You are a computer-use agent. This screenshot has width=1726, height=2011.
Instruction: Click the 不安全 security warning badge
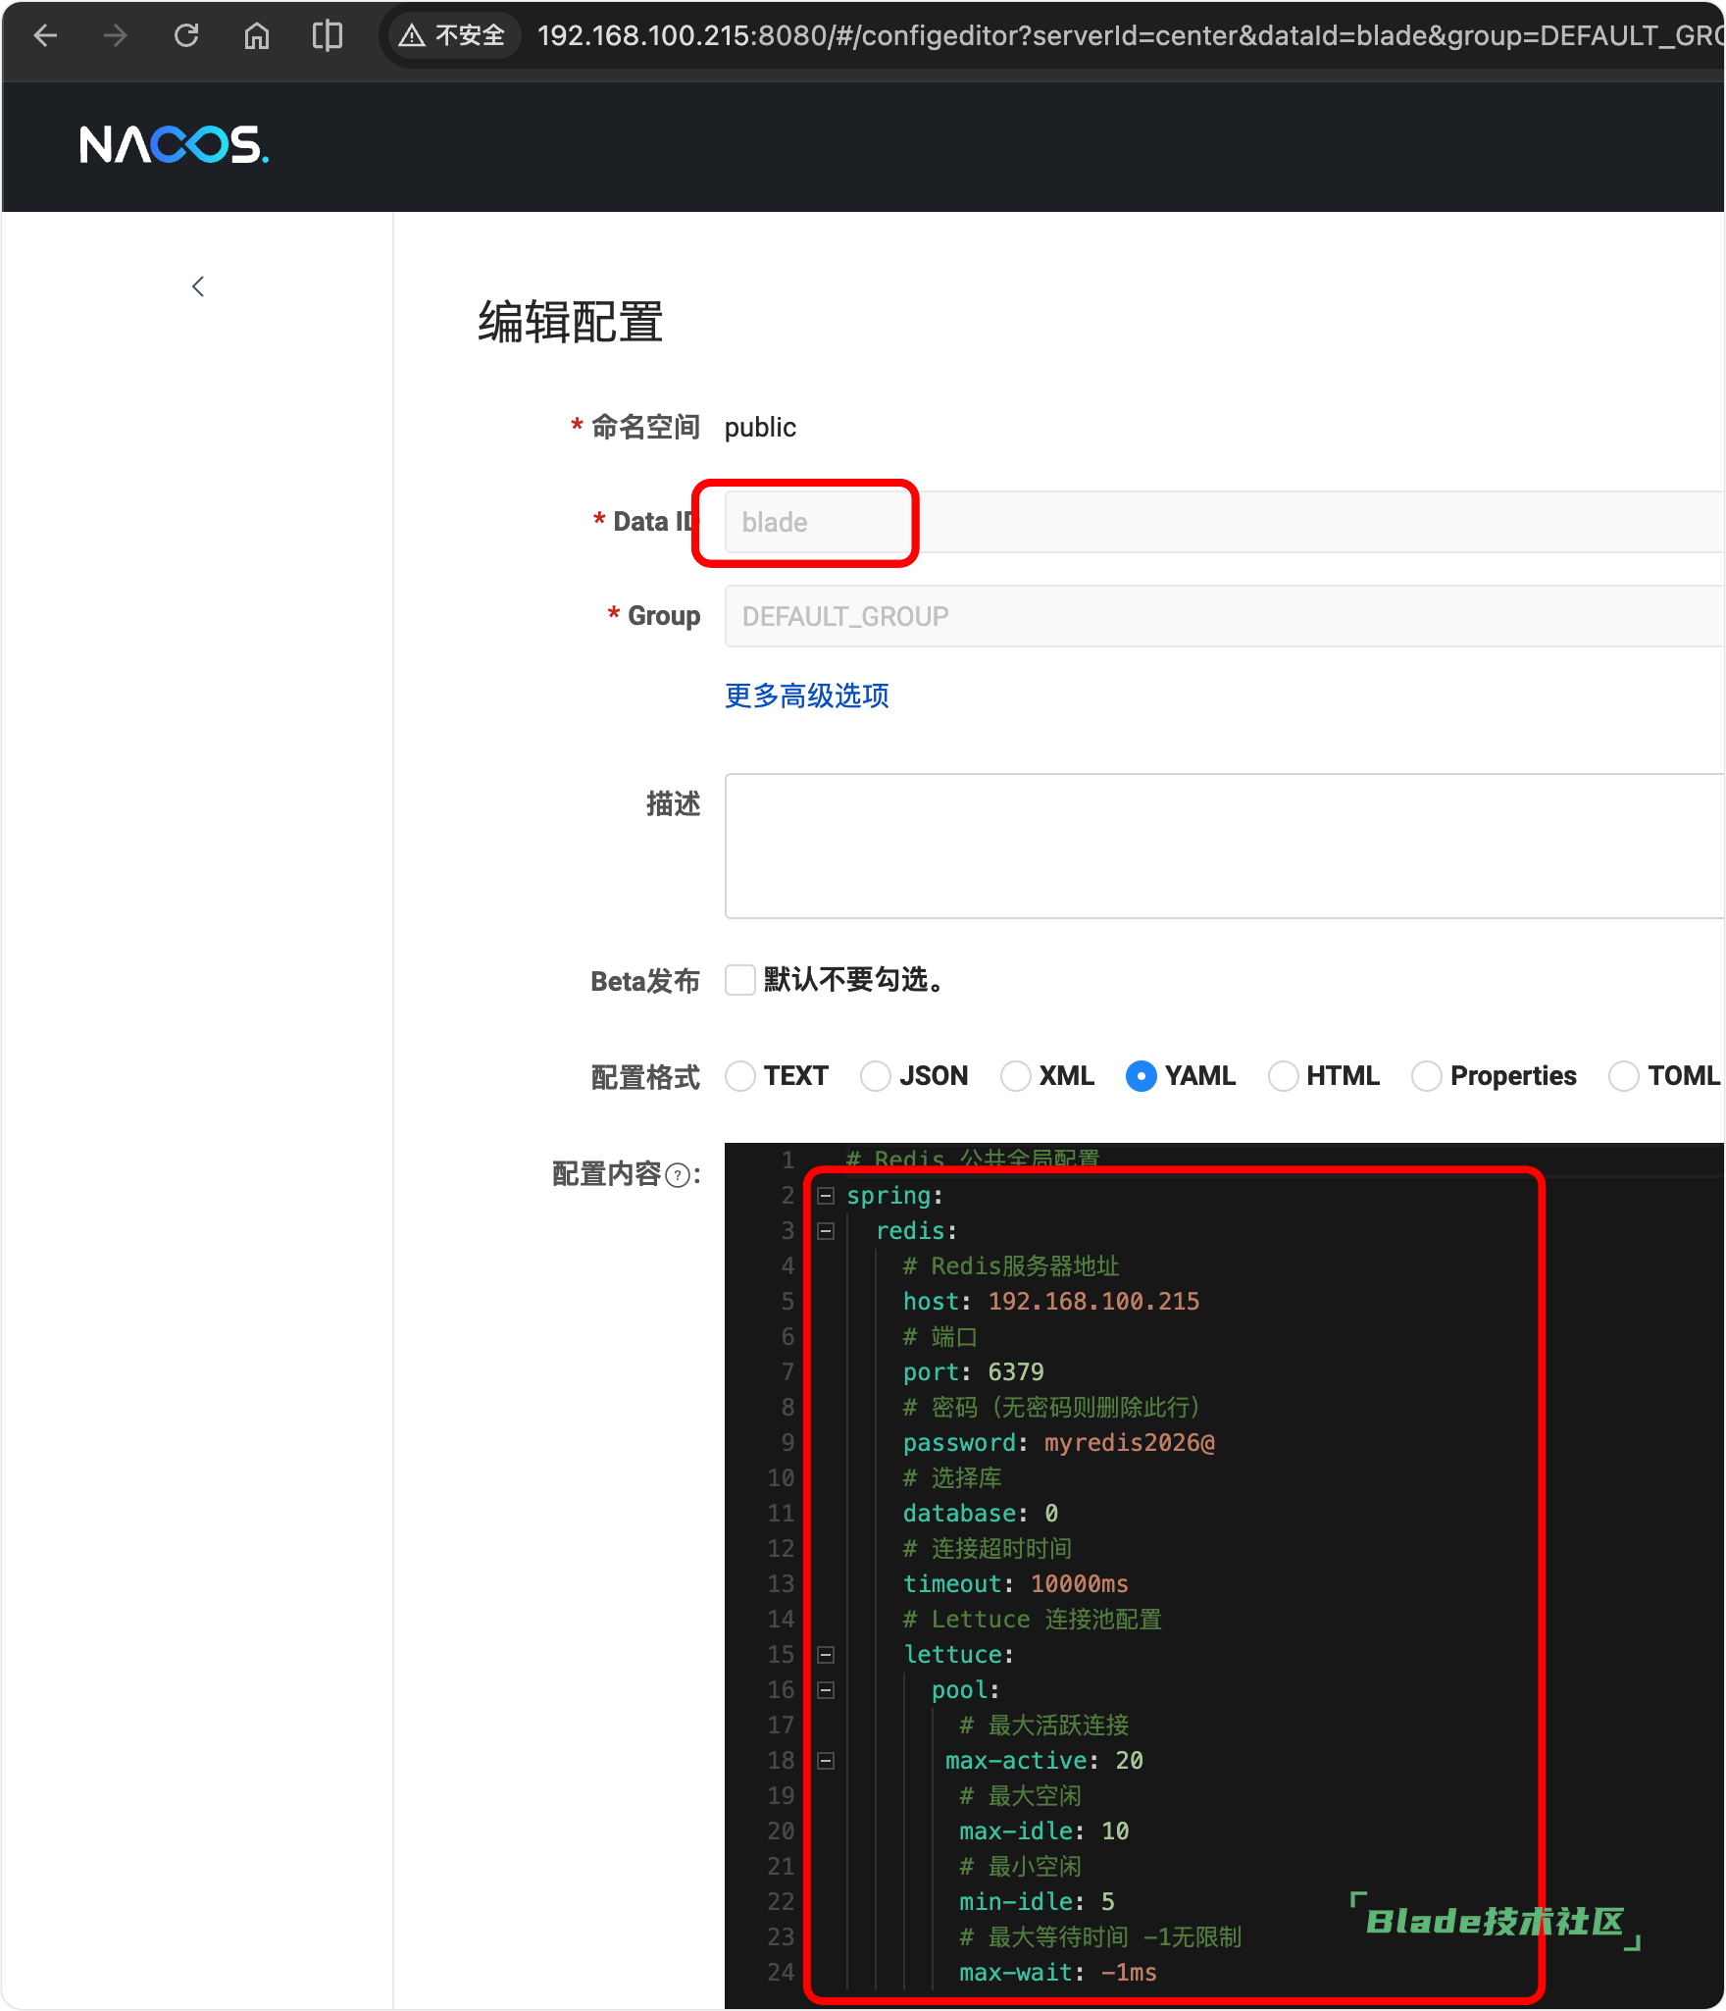(453, 36)
